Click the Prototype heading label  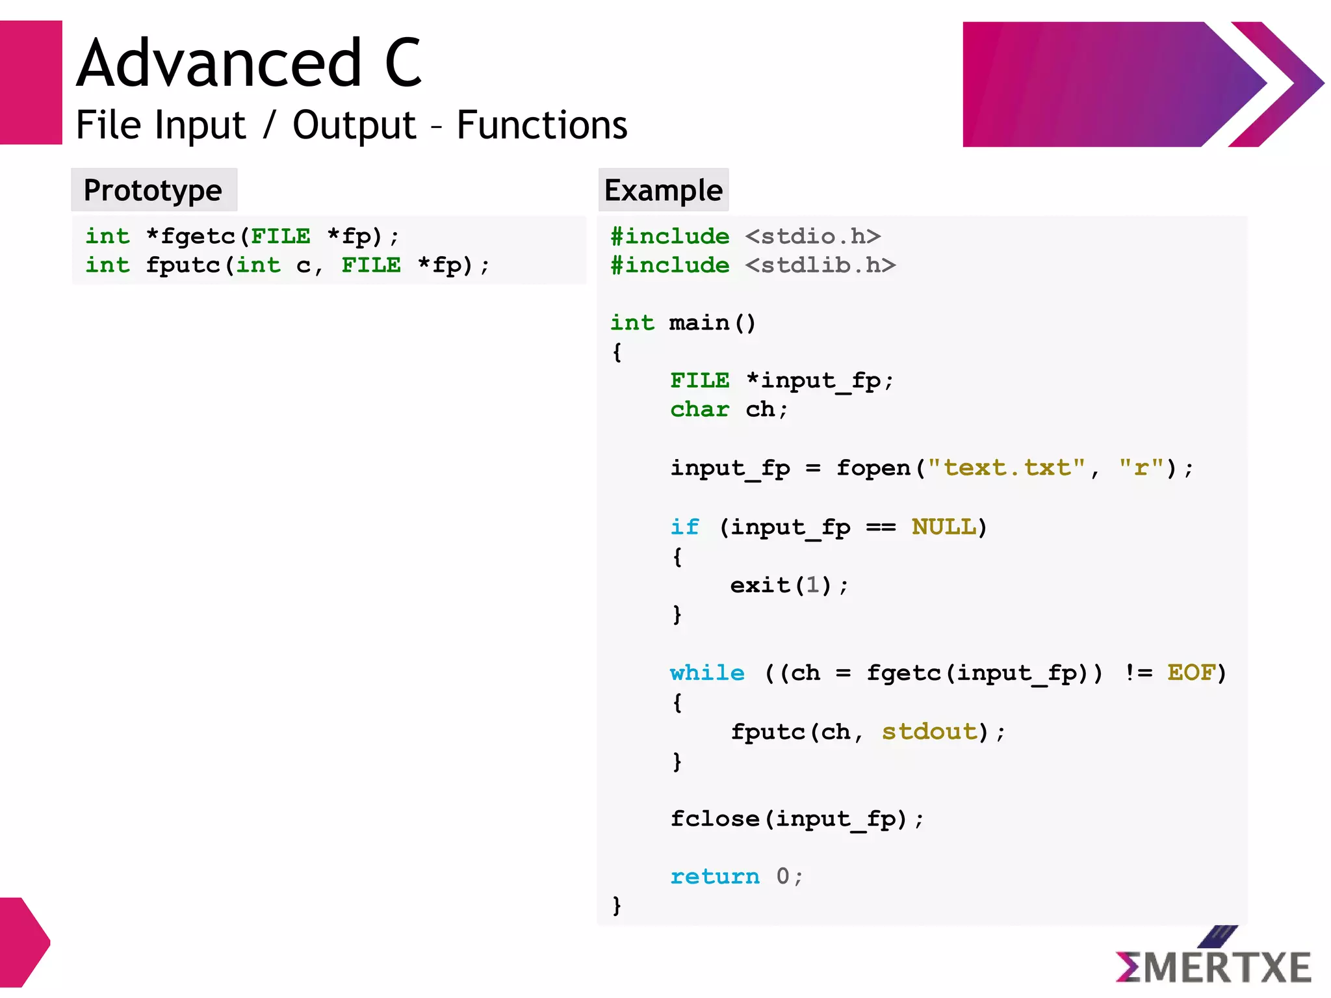coord(153,190)
